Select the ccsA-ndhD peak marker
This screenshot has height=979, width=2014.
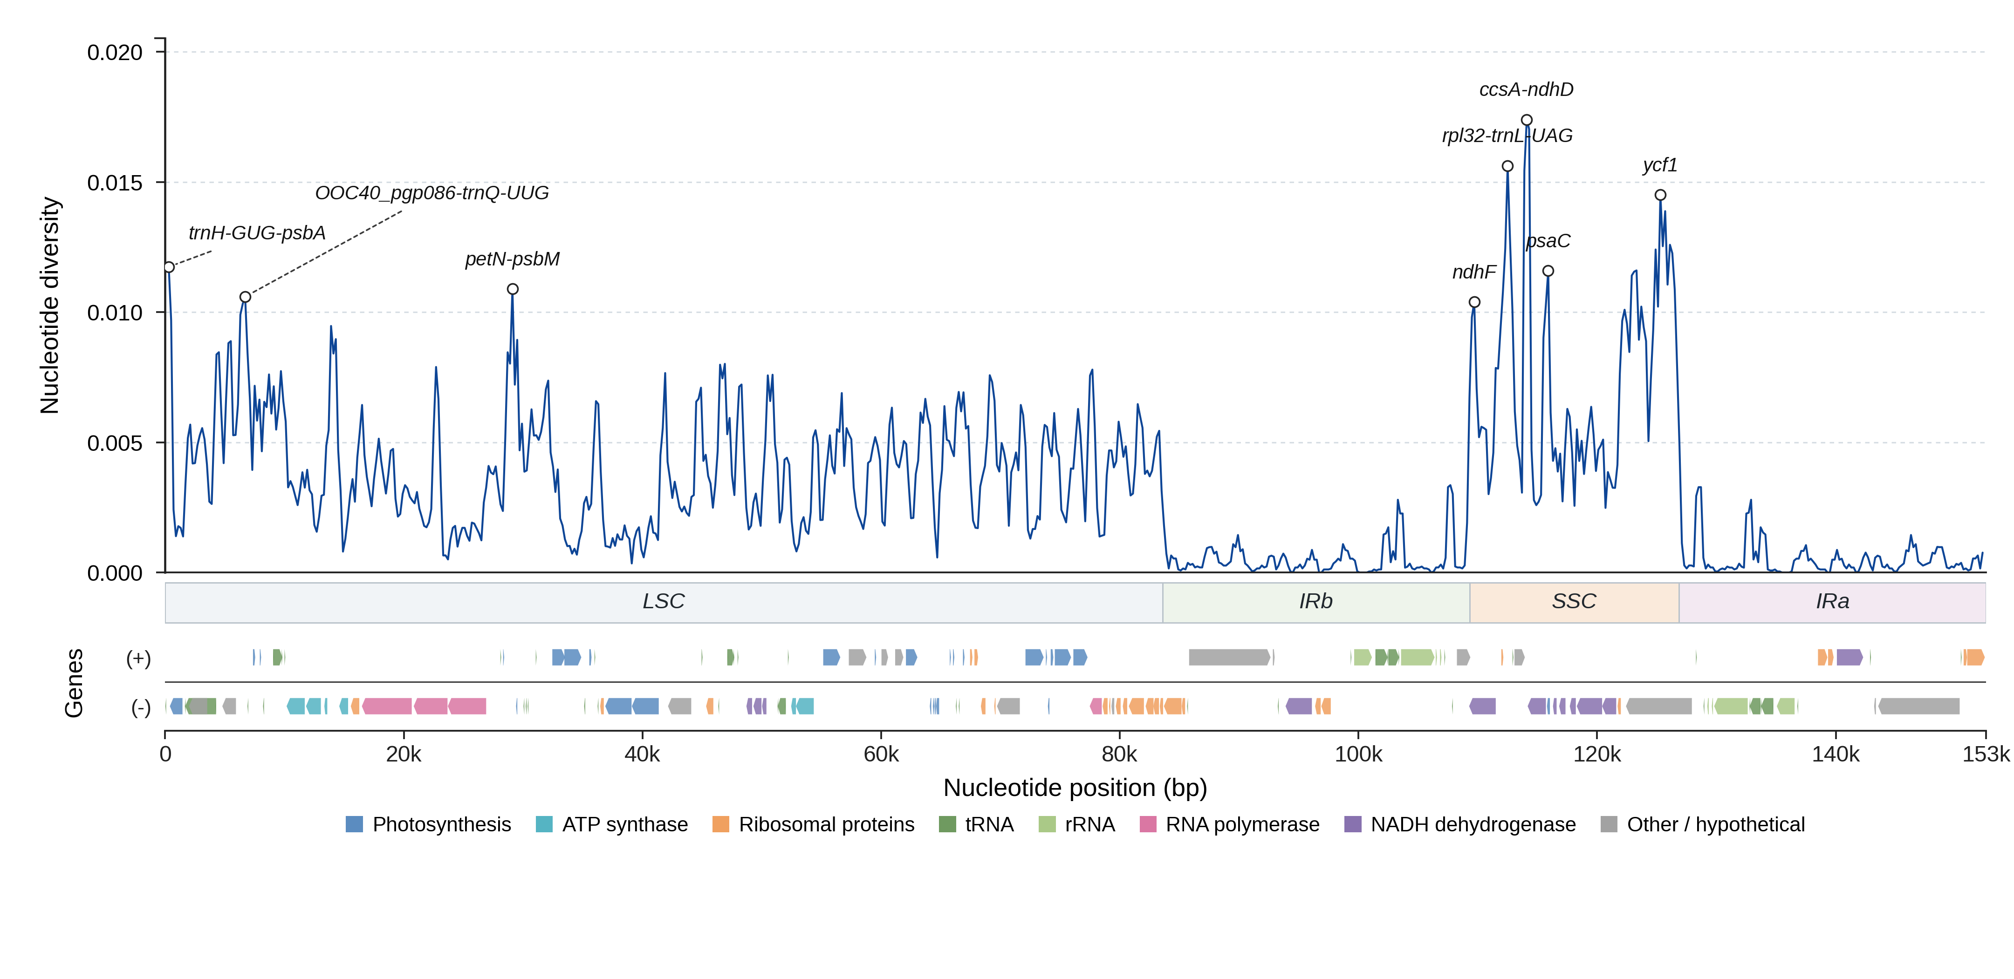pos(1527,120)
